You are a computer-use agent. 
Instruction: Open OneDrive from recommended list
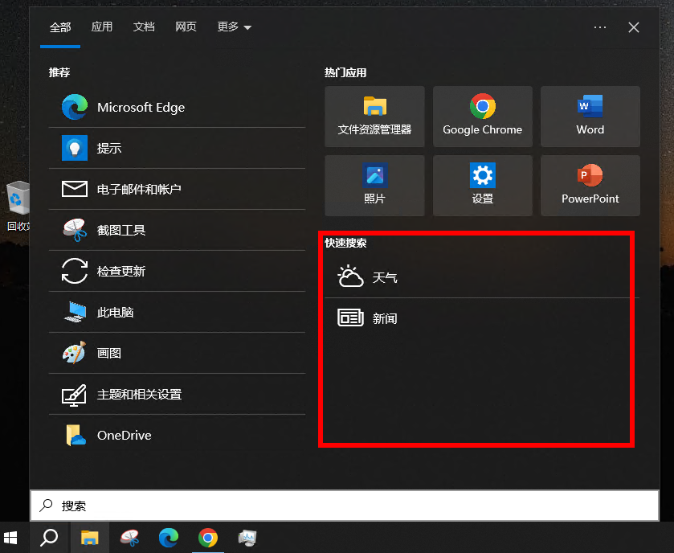tap(124, 436)
